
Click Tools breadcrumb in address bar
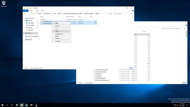(x=55, y=14)
